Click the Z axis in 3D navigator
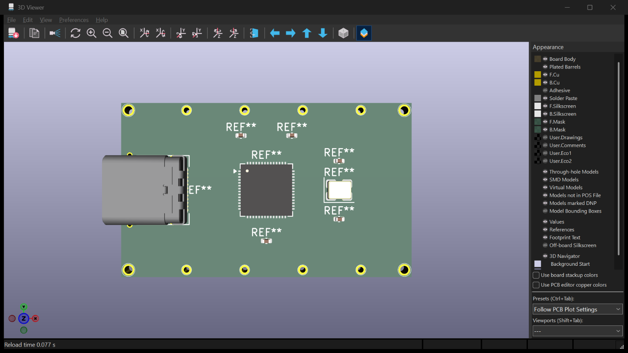 [x=24, y=319]
